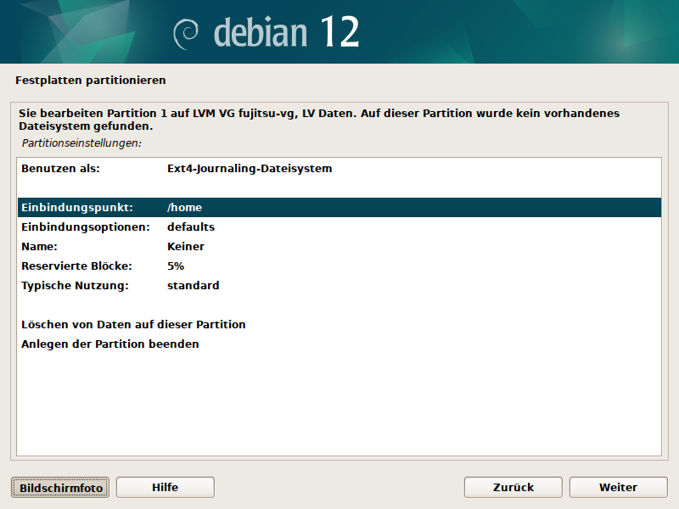Choose "Anlegen der Partition beenden"
Image resolution: width=679 pixels, height=509 pixels.
(x=109, y=344)
